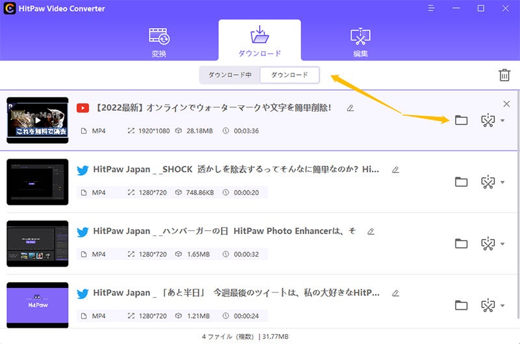Open the 編集 (Edit) tab

pyautogui.click(x=360, y=42)
